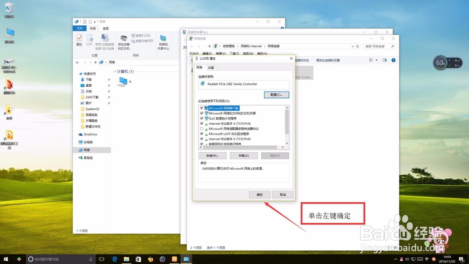Click the 打开 ribbon icon in explorer
Screen dimensions: 469x264
point(90,40)
